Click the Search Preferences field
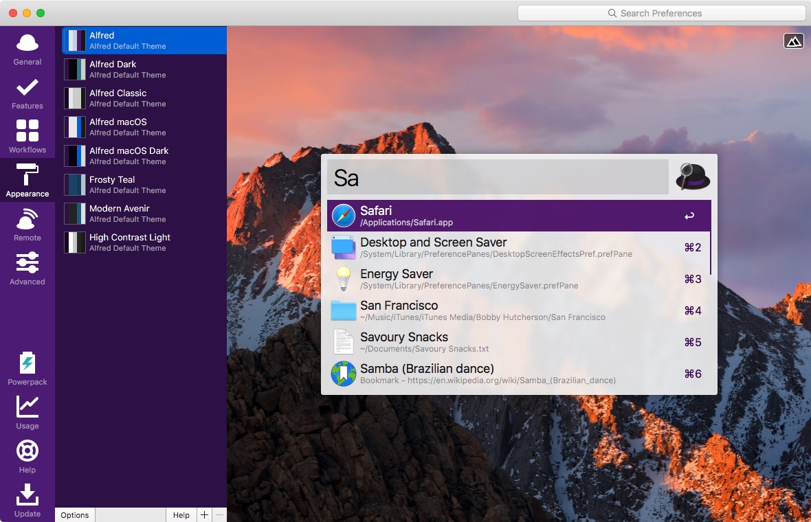Image resolution: width=811 pixels, height=522 pixels. (661, 13)
